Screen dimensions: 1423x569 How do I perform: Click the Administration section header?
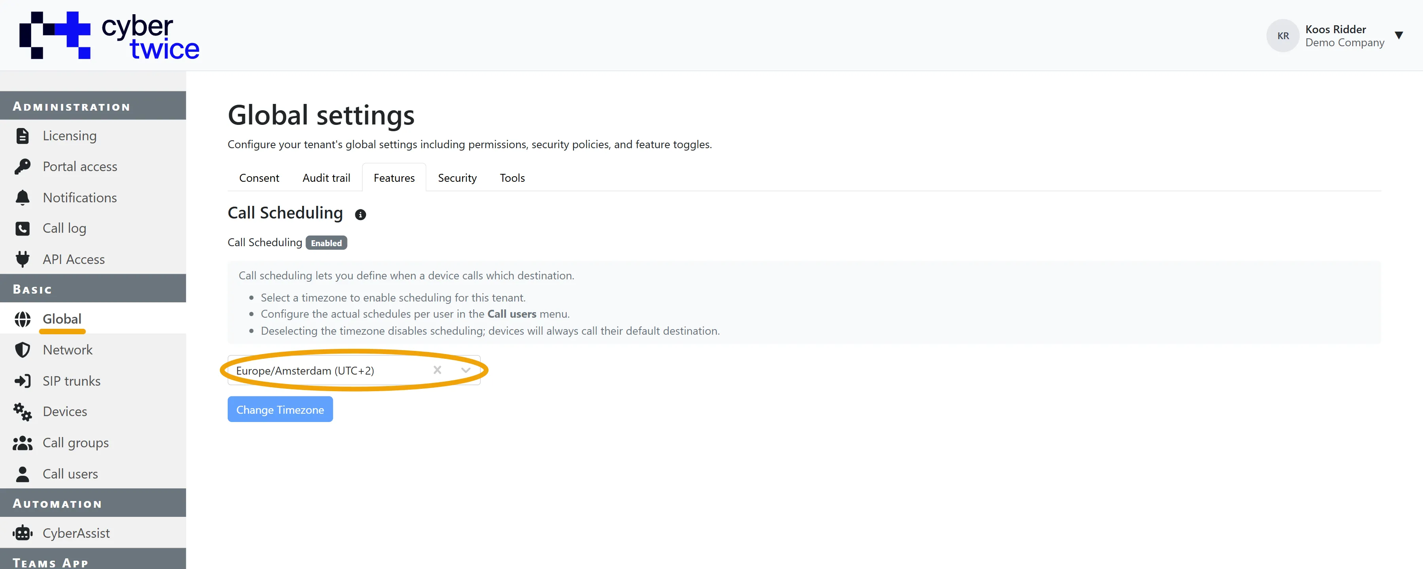click(93, 106)
